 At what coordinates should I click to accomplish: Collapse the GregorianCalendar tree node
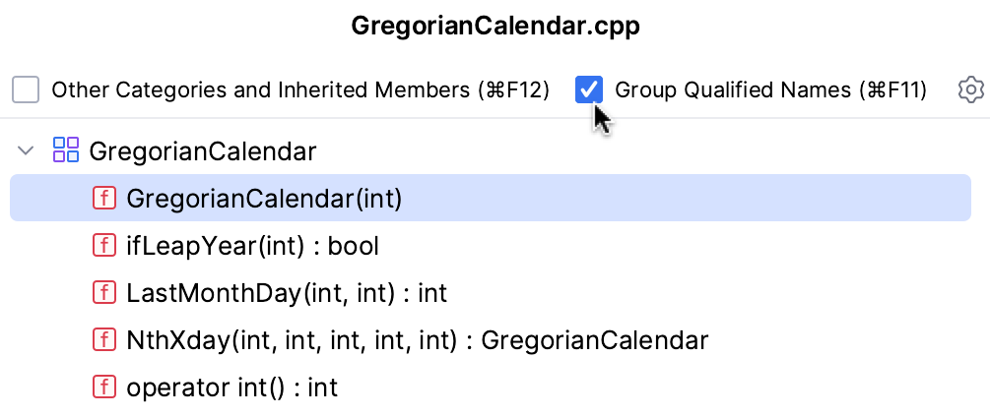click(x=26, y=151)
